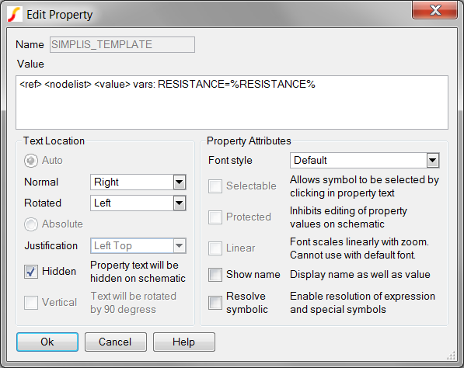
Task: Toggle the Vertical checkbox
Action: tap(31, 303)
